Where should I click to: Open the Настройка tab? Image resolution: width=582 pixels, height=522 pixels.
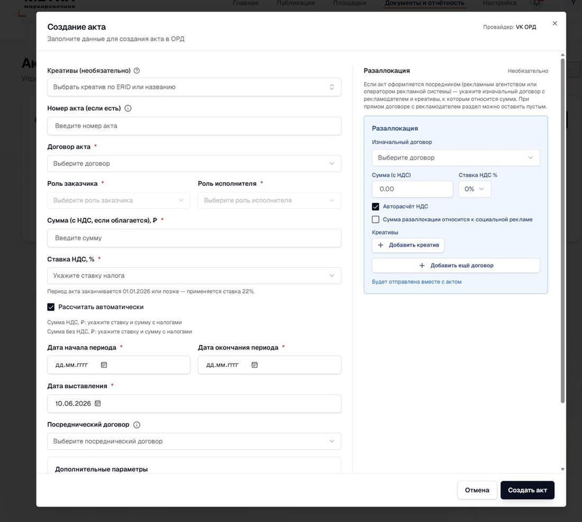pyautogui.click(x=499, y=3)
